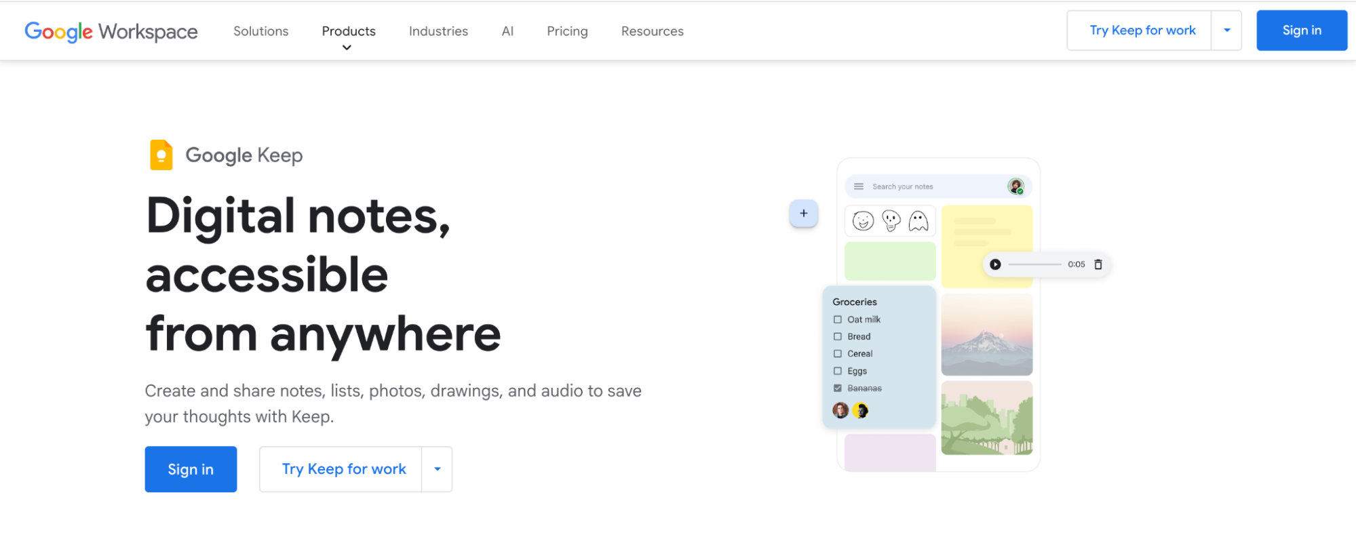Click the red-haired collaborator avatar on Groceries
The width and height of the screenshot is (1356, 537).
coord(840,410)
